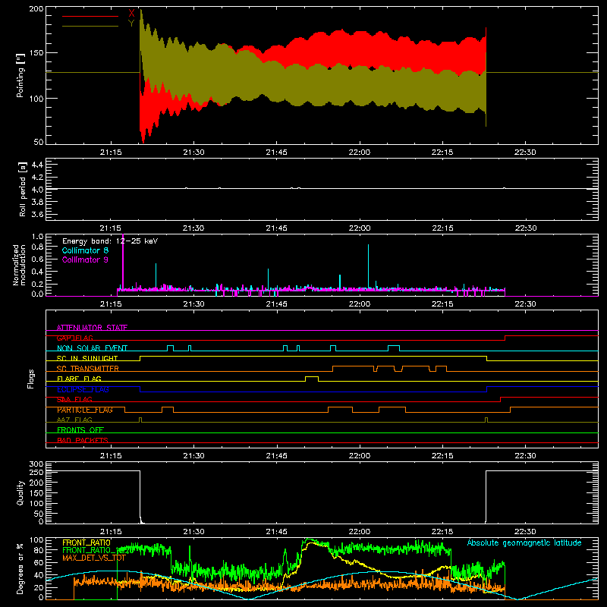Click the SC_IN_SUNLIGHT flag label
607x607 pixels.
[x=87, y=358]
